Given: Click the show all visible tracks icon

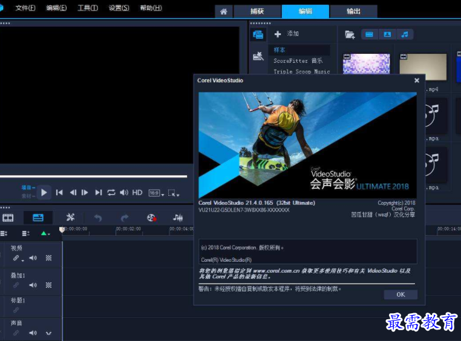Looking at the screenshot, I should tap(4, 233).
